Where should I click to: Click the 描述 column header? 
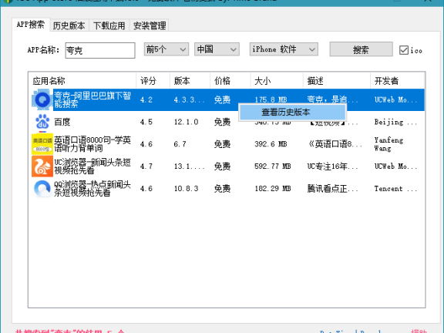click(x=337, y=81)
